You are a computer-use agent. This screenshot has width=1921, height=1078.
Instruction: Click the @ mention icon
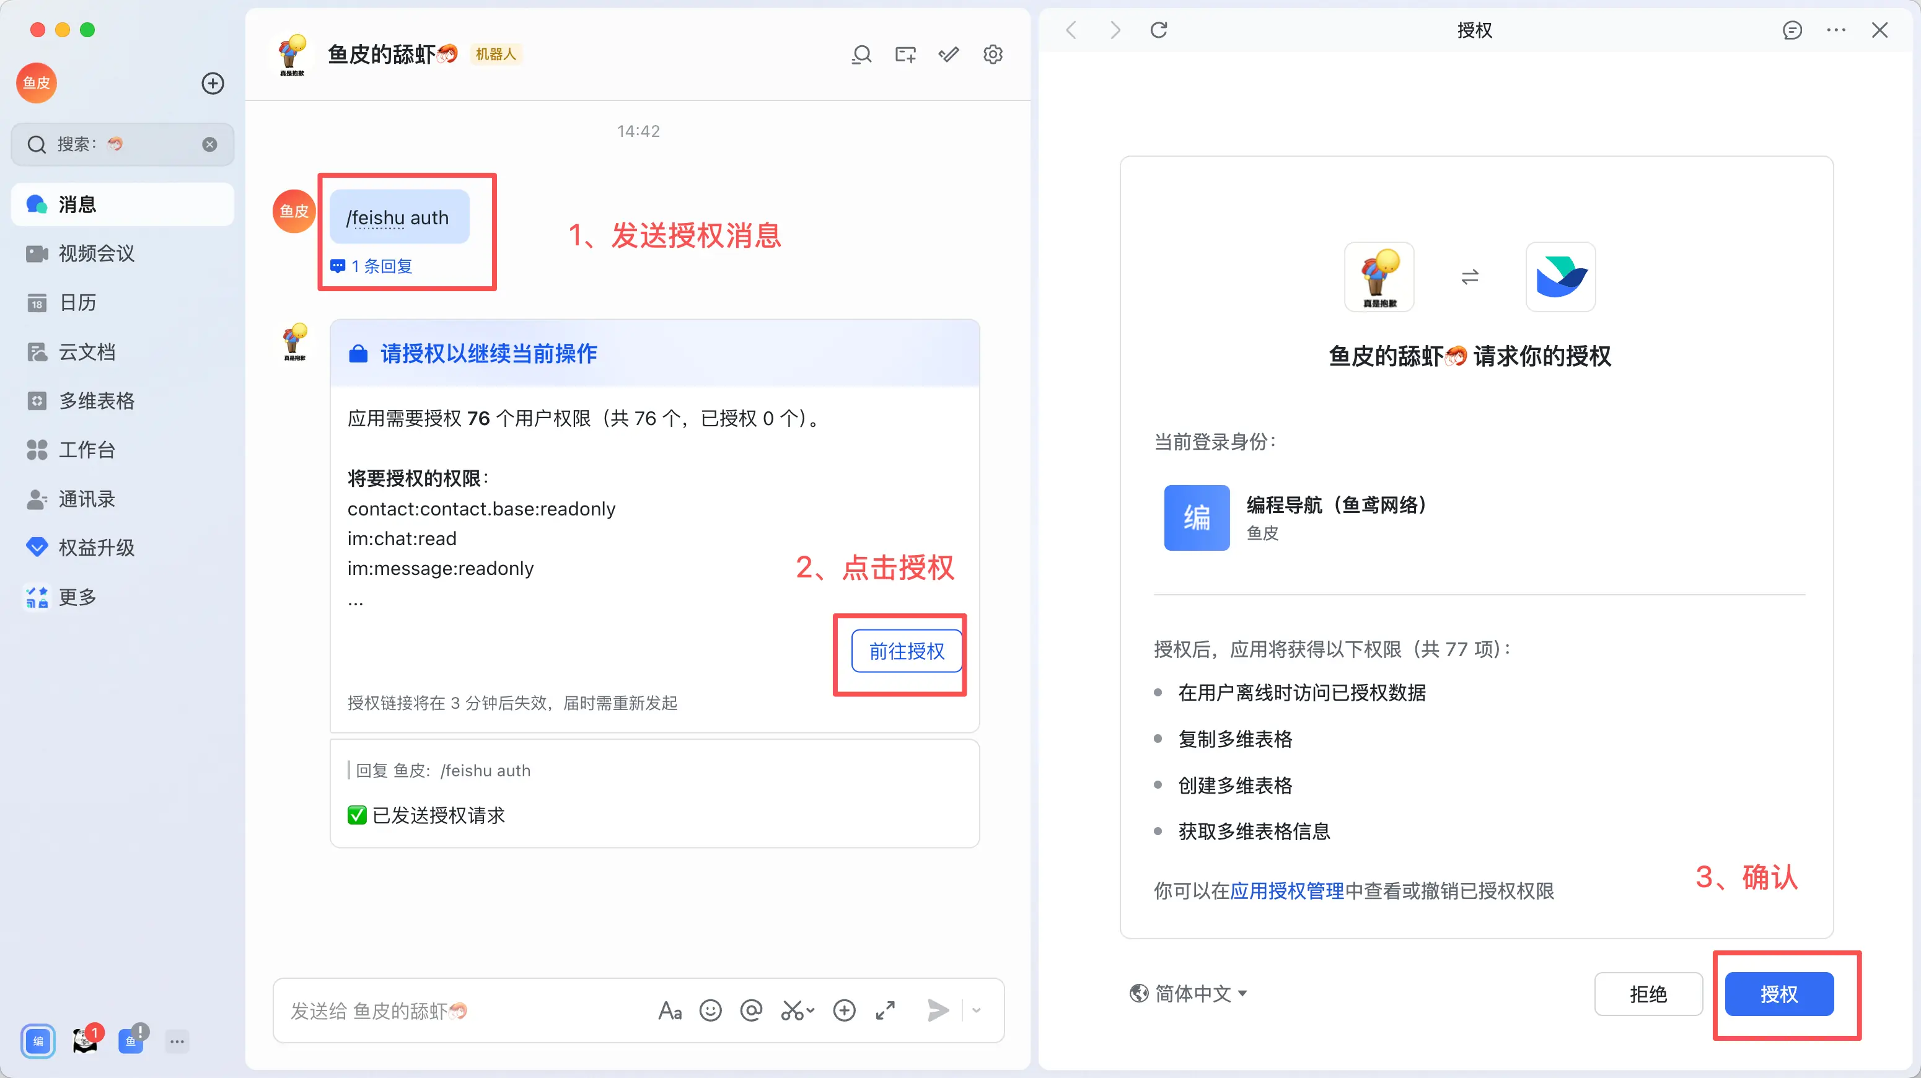(751, 1011)
